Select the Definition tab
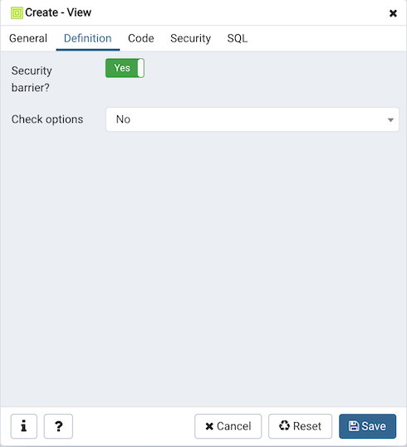Image resolution: width=407 pixels, height=447 pixels. point(88,38)
